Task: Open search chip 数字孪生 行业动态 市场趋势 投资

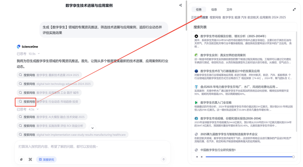Action: click(49, 101)
